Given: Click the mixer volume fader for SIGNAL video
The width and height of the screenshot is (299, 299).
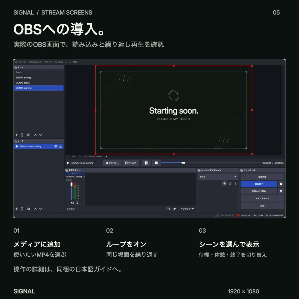Looking at the screenshot, I should tap(72, 184).
